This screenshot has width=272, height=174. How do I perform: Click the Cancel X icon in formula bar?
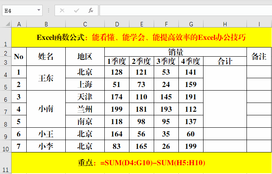coord(62,11)
